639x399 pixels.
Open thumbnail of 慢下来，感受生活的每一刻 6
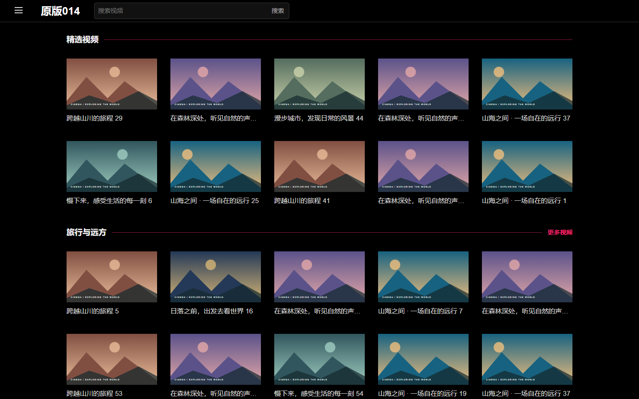112,166
